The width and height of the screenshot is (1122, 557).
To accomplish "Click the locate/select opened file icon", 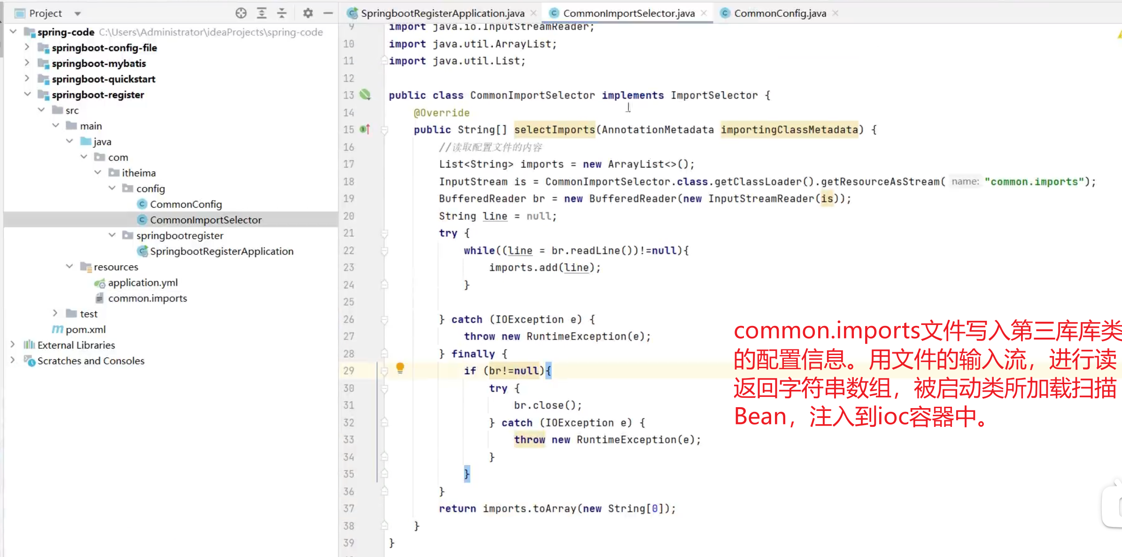I will tap(241, 13).
